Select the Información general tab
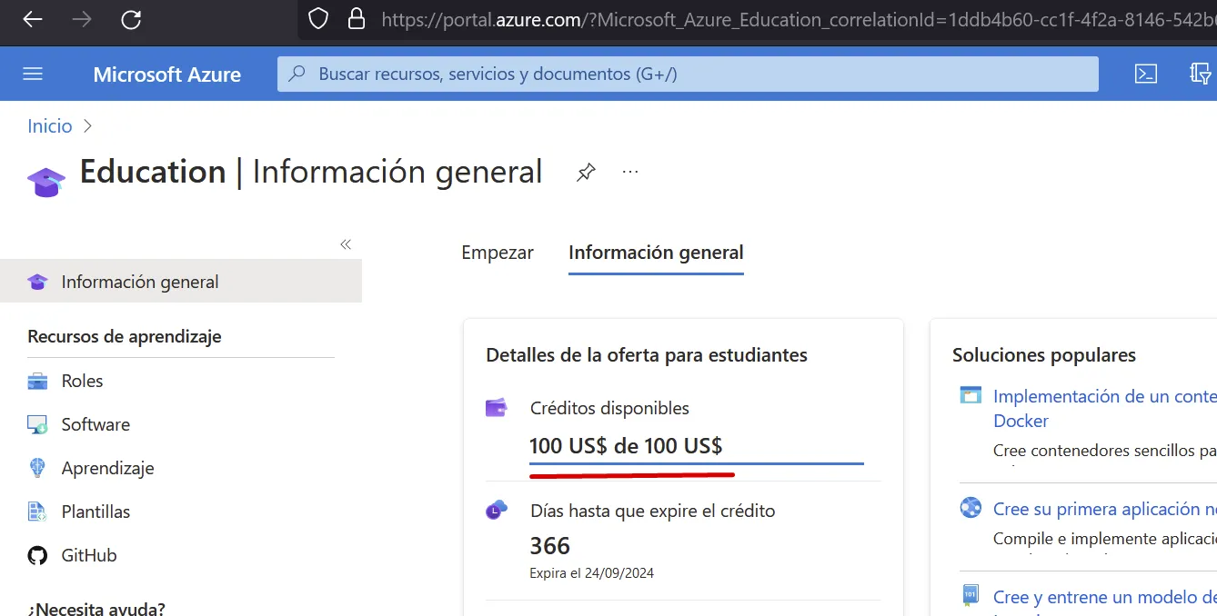This screenshot has width=1217, height=616. click(656, 253)
